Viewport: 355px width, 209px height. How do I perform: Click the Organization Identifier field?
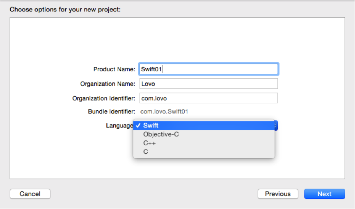point(208,98)
